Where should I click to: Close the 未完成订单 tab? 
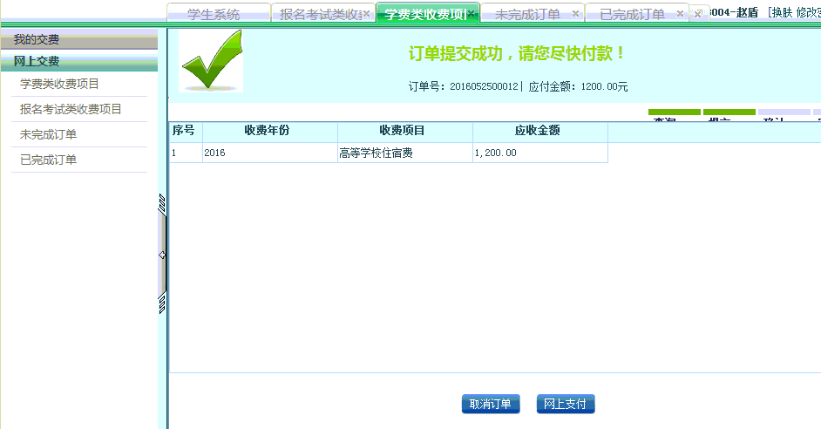[x=575, y=14]
